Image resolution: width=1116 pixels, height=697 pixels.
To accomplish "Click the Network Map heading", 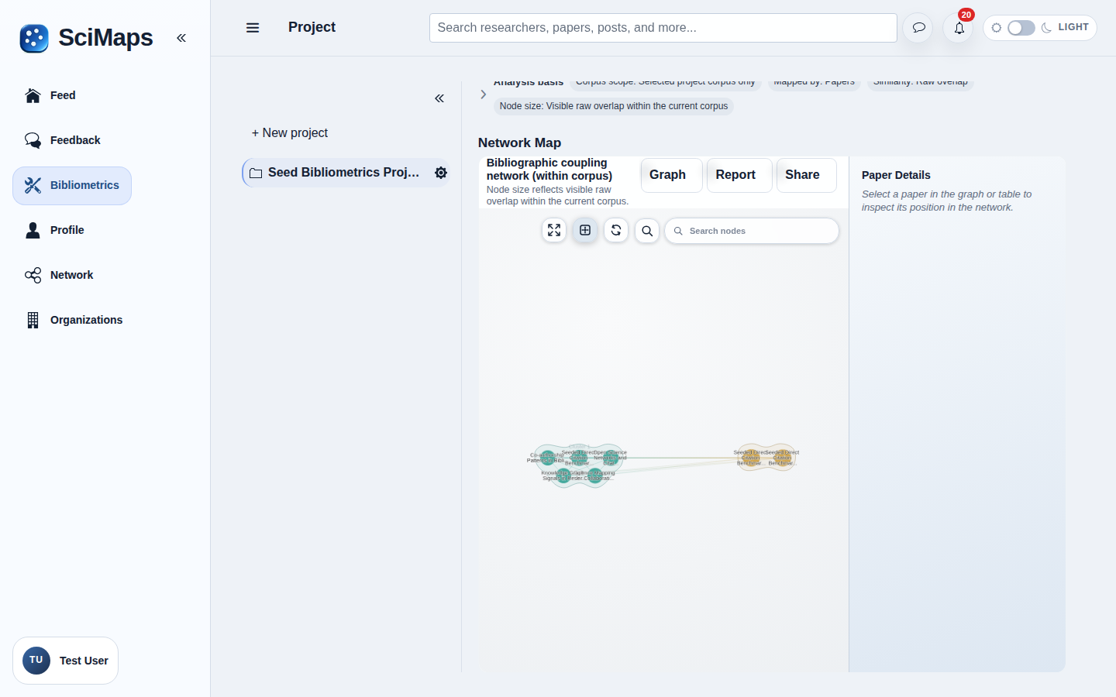I will [x=519, y=142].
